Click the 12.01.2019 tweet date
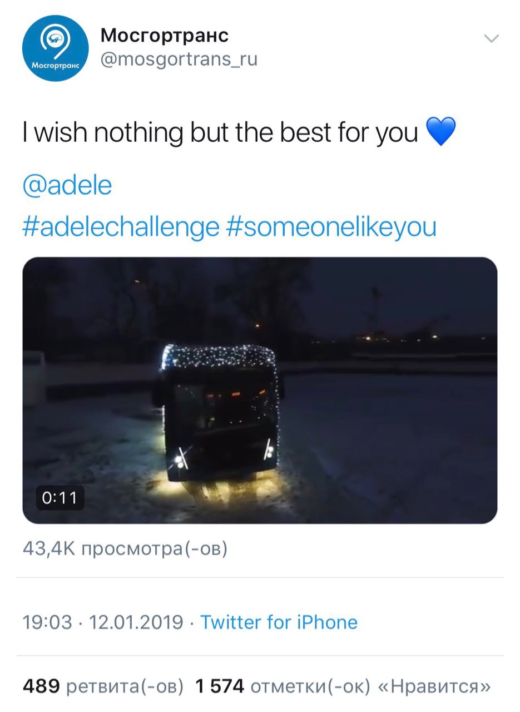 click(x=136, y=622)
